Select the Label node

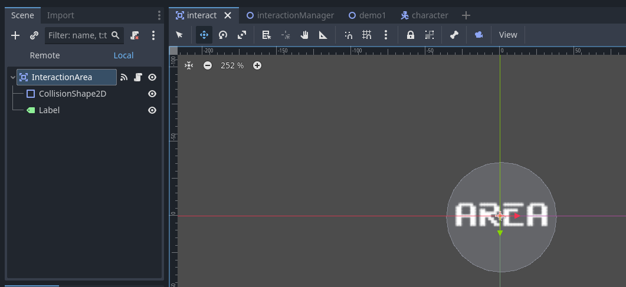(49, 110)
